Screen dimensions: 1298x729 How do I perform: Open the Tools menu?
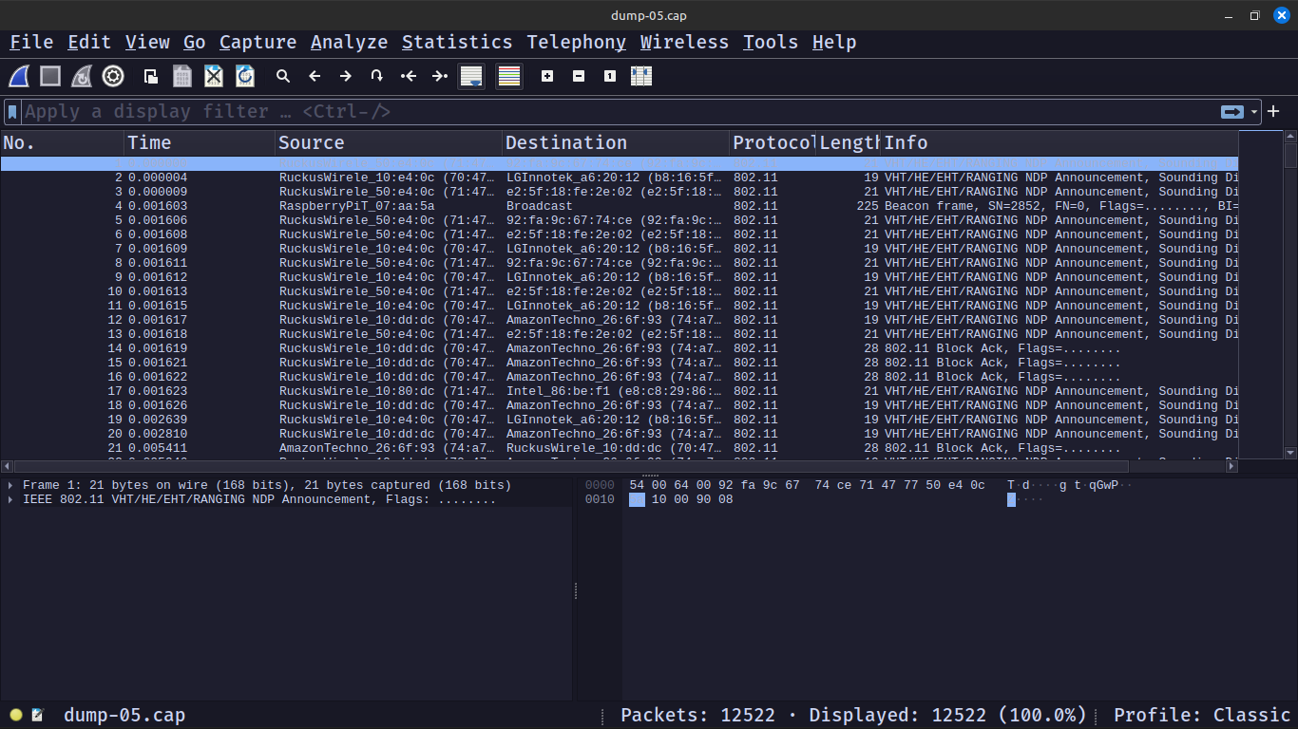[771, 42]
